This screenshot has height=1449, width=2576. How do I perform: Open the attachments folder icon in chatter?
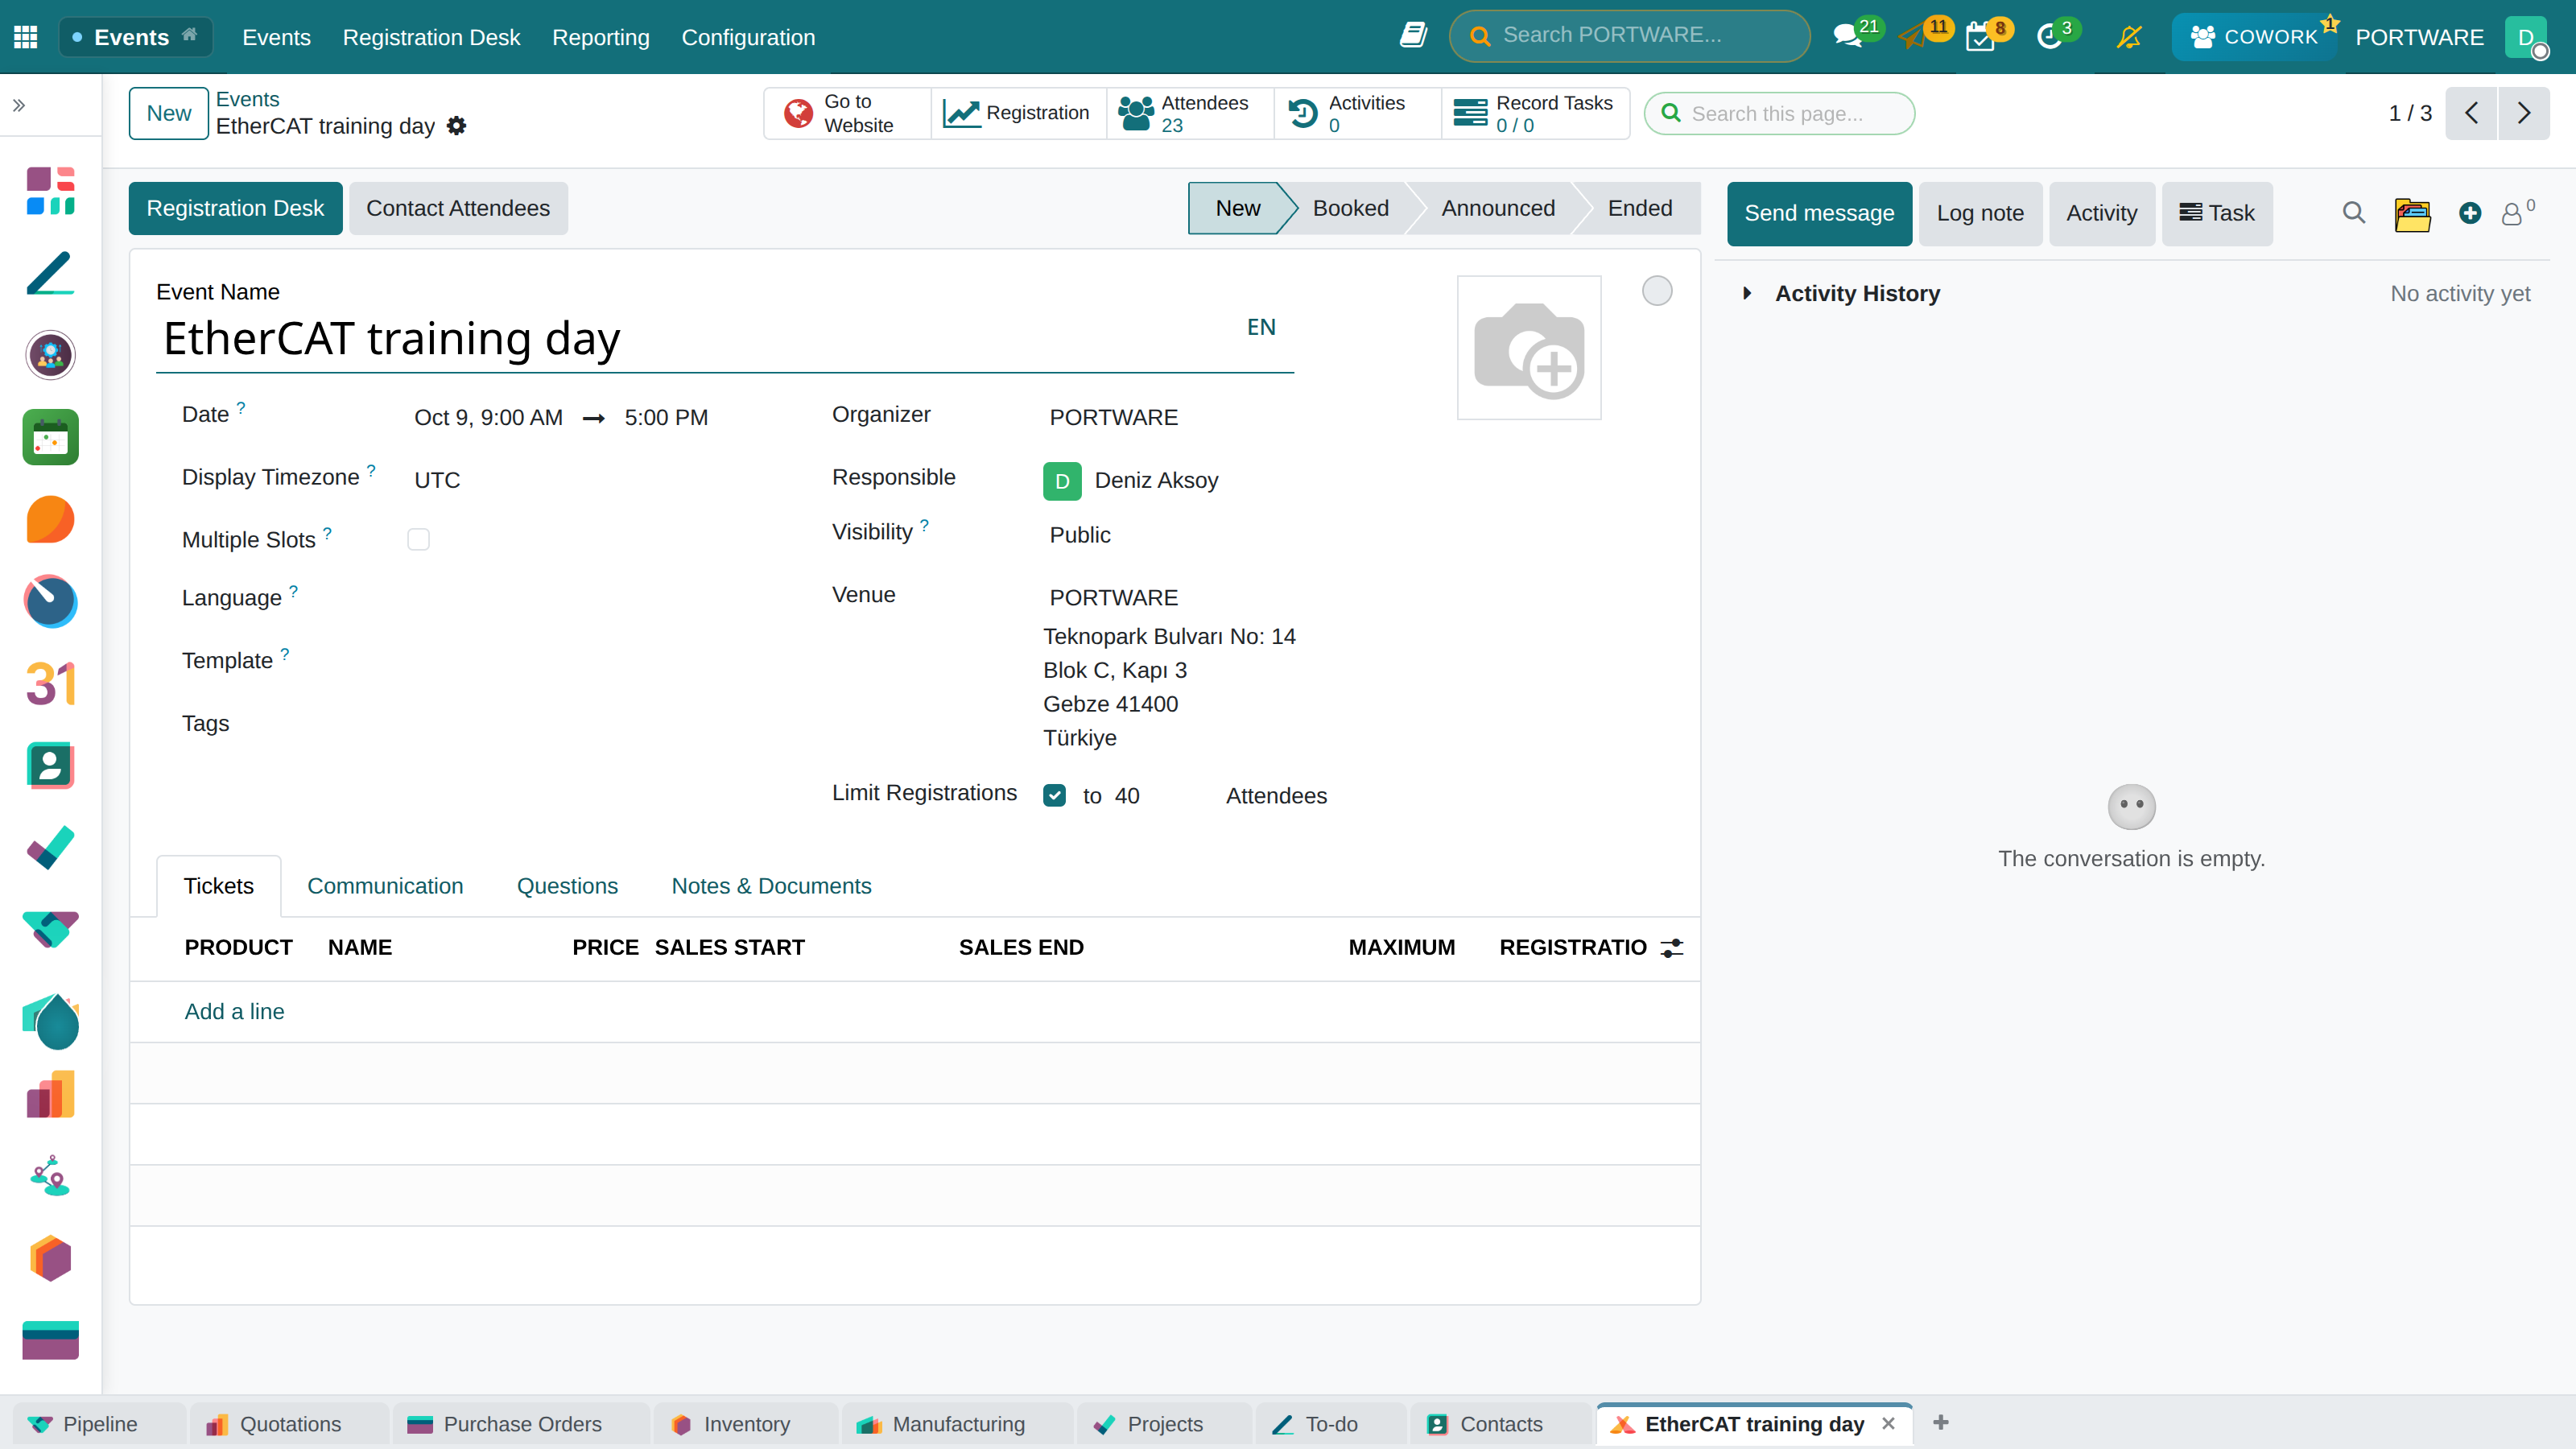point(2412,213)
